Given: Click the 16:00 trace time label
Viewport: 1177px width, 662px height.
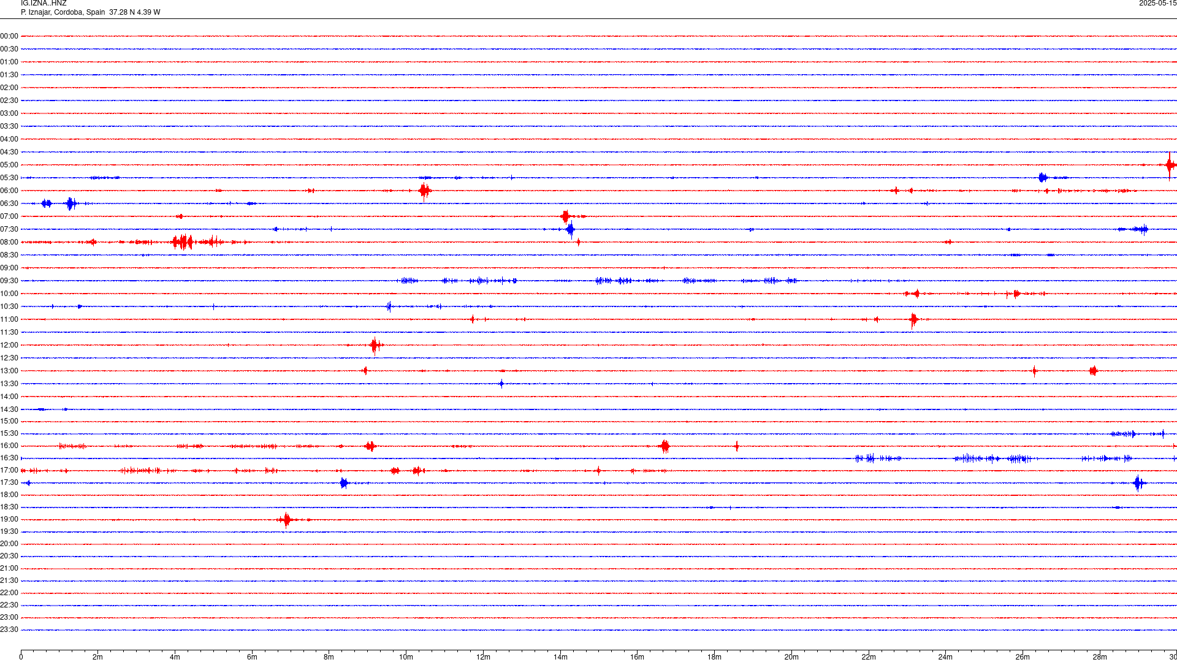Looking at the screenshot, I should tap(9, 446).
